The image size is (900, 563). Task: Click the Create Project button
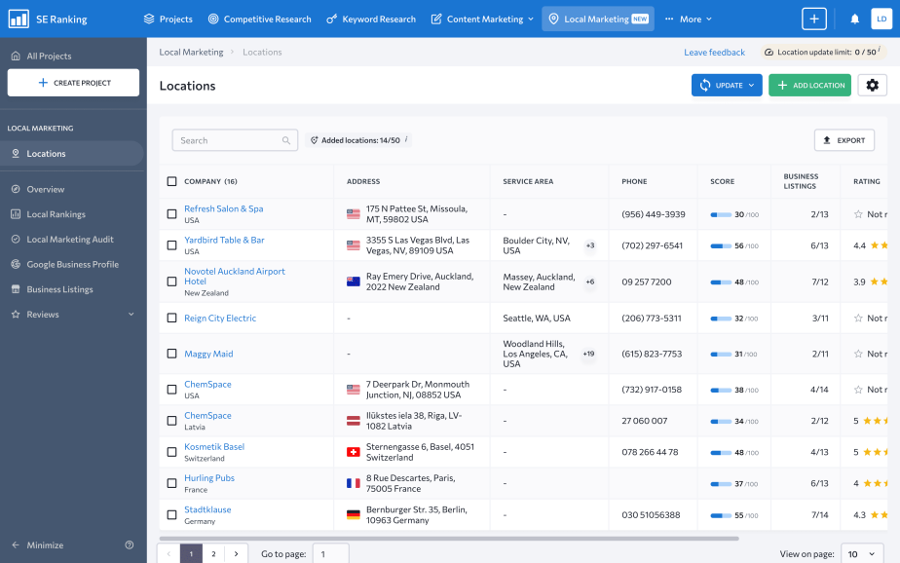click(x=73, y=83)
